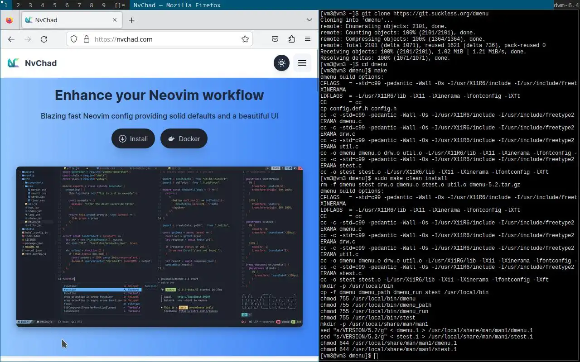The width and height of the screenshot is (580, 362).
Task: Click the forward navigation arrow
Action: (28, 39)
